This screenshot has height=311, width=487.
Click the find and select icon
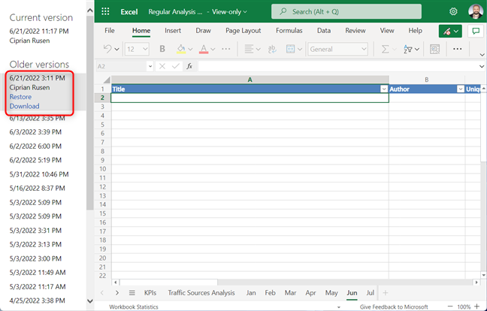coord(434,49)
